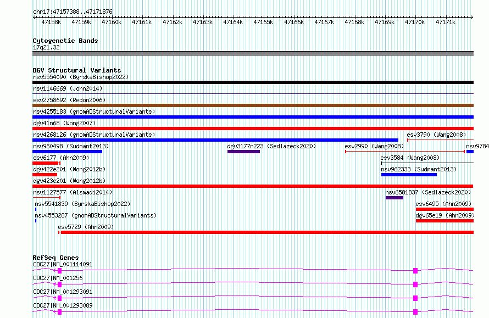489x318 pixels.
Task: Click right exon box of NM_001114091 transcript
Action: point(415,271)
